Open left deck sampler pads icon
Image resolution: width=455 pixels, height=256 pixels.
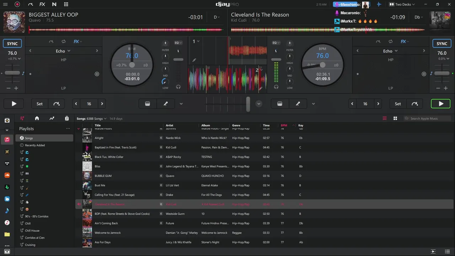(x=148, y=104)
